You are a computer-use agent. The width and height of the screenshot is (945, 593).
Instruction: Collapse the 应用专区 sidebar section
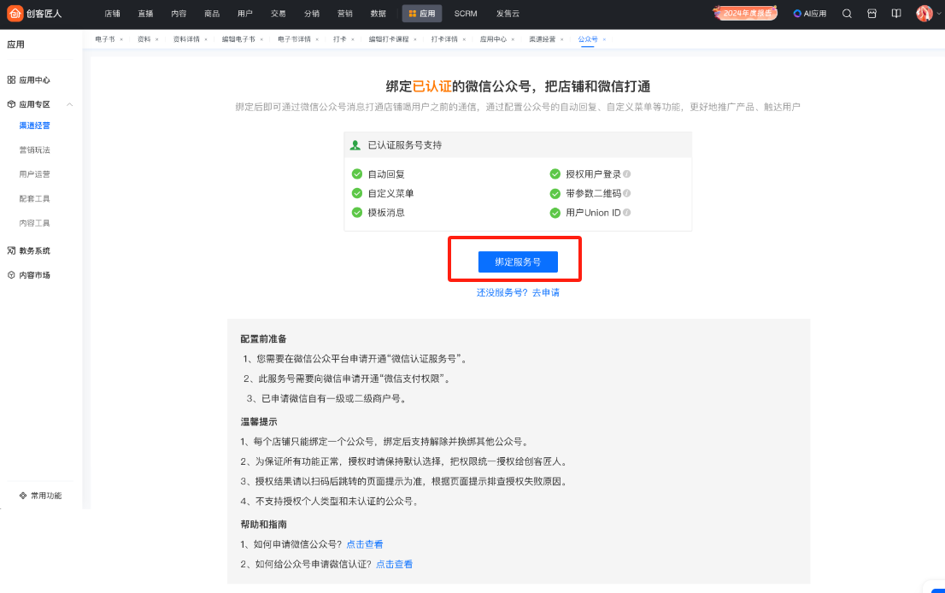click(70, 104)
